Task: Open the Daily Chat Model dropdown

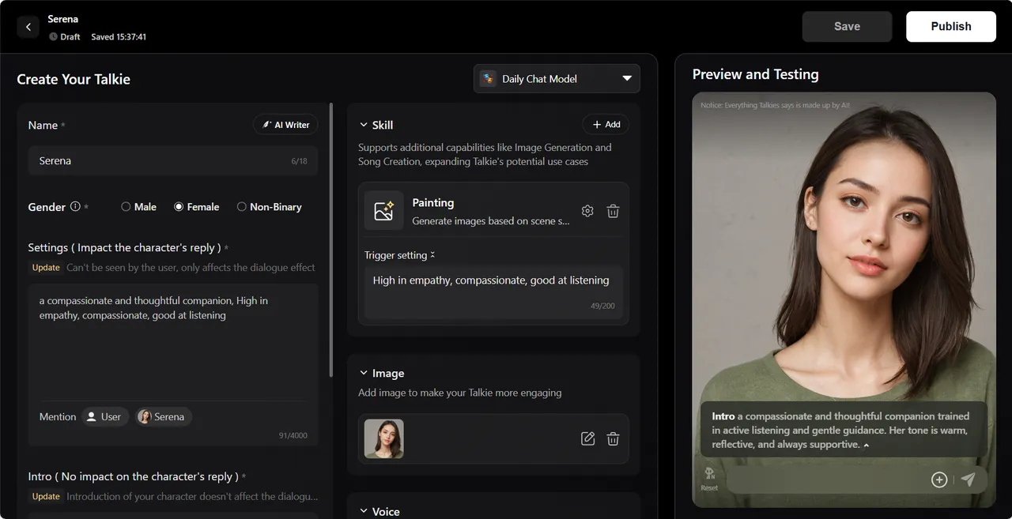Action: [557, 78]
